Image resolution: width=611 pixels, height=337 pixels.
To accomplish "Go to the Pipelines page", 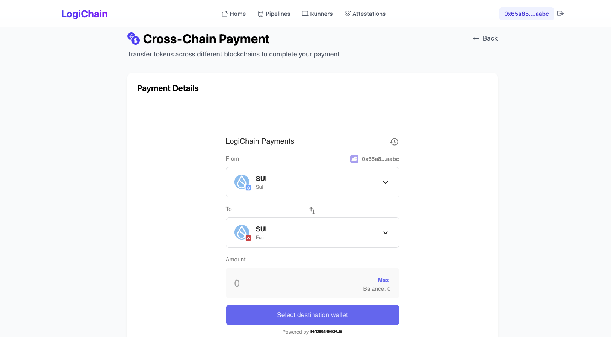I will point(274,14).
